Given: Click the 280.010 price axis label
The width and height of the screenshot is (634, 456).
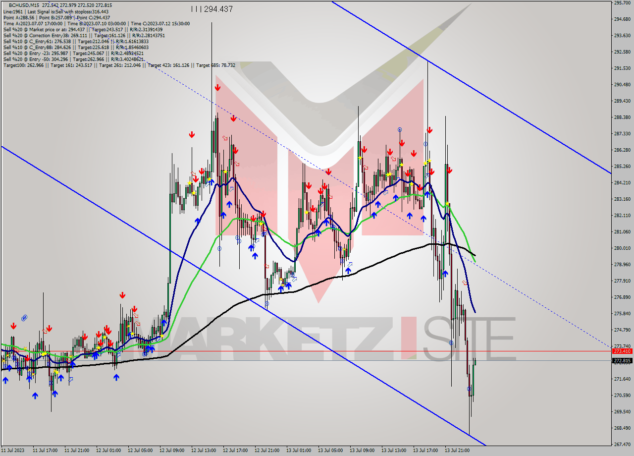Looking at the screenshot, I should click(x=622, y=248).
